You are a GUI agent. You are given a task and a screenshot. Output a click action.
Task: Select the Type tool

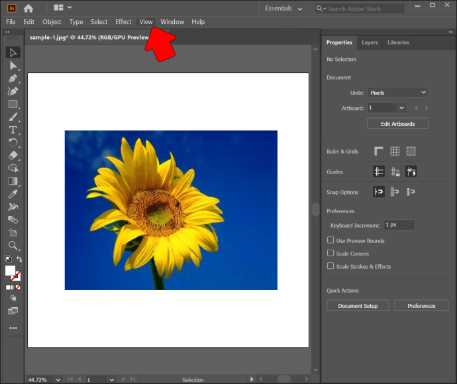tap(13, 130)
